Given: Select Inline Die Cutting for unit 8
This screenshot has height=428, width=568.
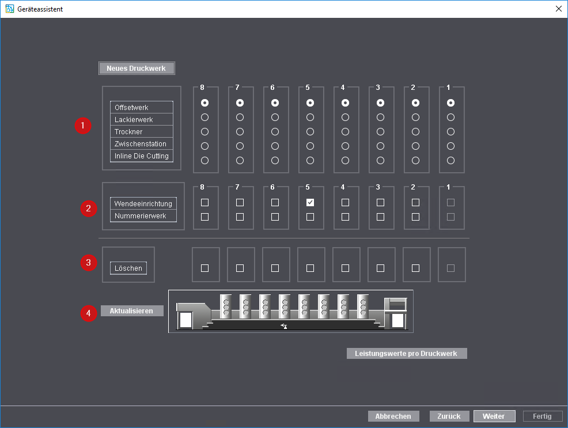Looking at the screenshot, I should 205,160.
